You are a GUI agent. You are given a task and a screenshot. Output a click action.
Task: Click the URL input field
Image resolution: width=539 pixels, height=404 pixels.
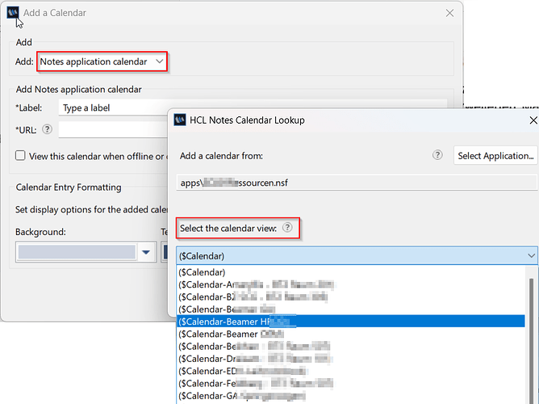[x=114, y=130]
